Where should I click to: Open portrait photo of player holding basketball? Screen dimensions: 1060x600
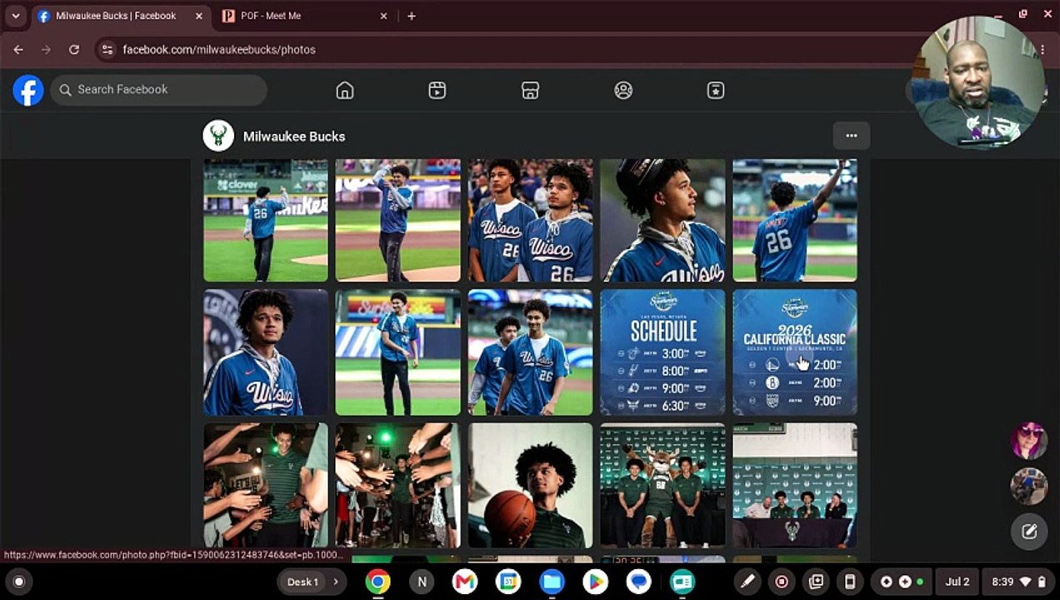(x=530, y=485)
